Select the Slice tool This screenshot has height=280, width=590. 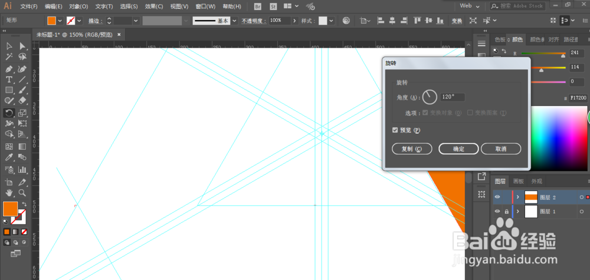tap(22, 182)
